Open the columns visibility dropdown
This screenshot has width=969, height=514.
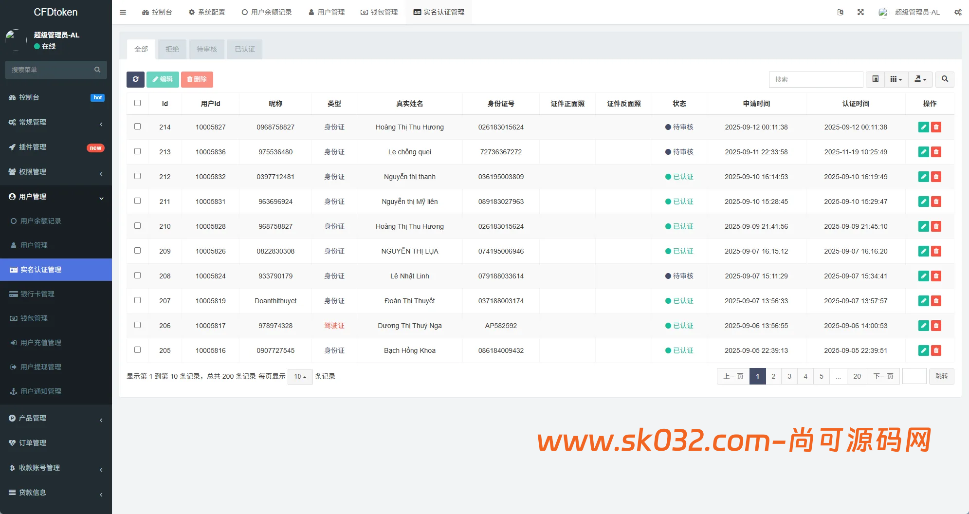896,79
